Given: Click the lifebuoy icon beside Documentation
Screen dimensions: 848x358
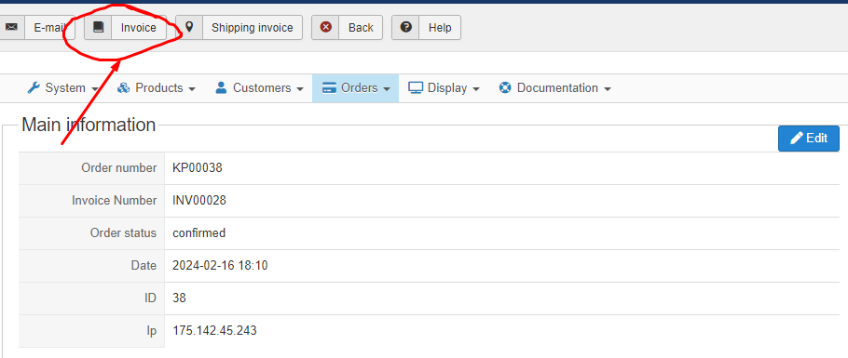Looking at the screenshot, I should (x=505, y=88).
